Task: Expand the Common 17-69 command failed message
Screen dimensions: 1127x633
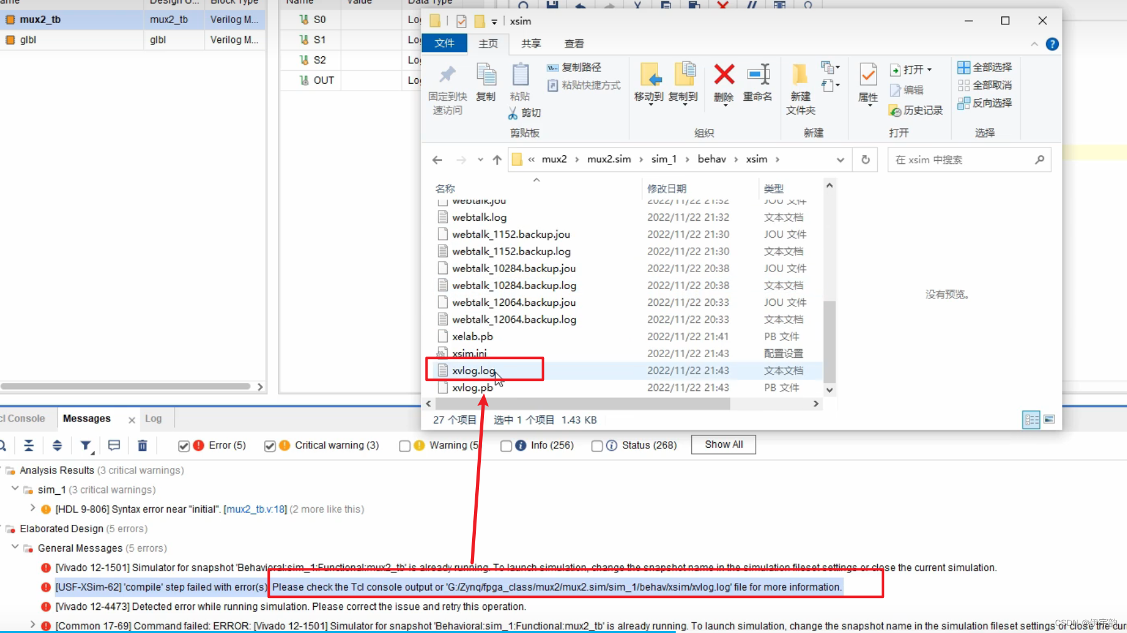Action: tap(33, 624)
